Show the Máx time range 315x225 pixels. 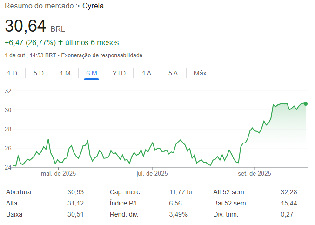200,73
